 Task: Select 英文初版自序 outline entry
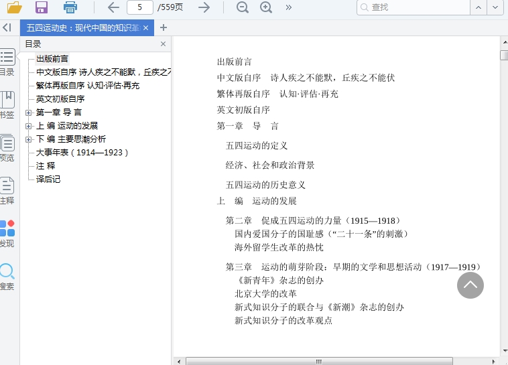point(60,98)
